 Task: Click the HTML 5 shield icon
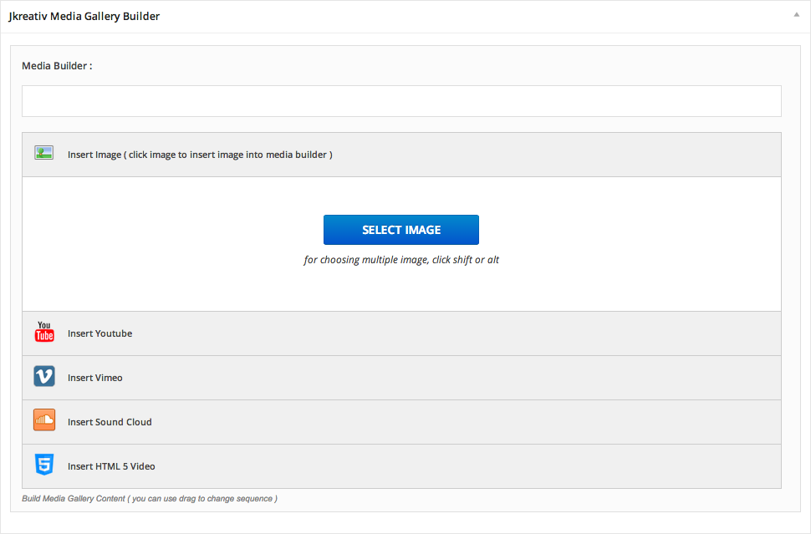pos(43,465)
